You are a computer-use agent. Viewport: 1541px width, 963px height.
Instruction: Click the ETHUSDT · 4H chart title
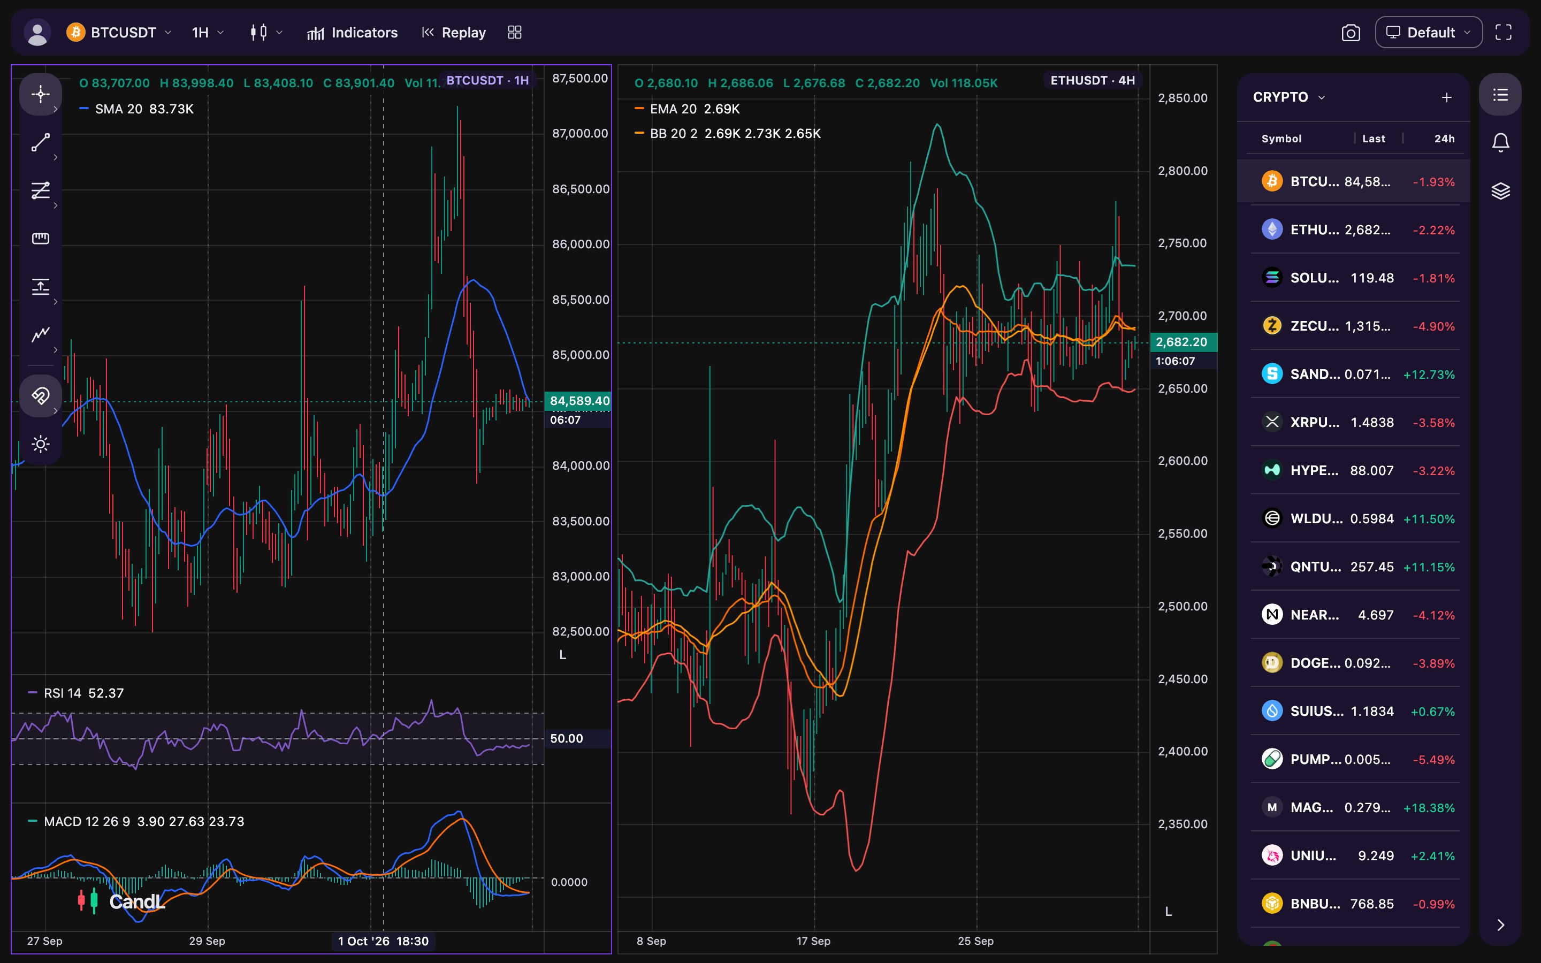1093,80
